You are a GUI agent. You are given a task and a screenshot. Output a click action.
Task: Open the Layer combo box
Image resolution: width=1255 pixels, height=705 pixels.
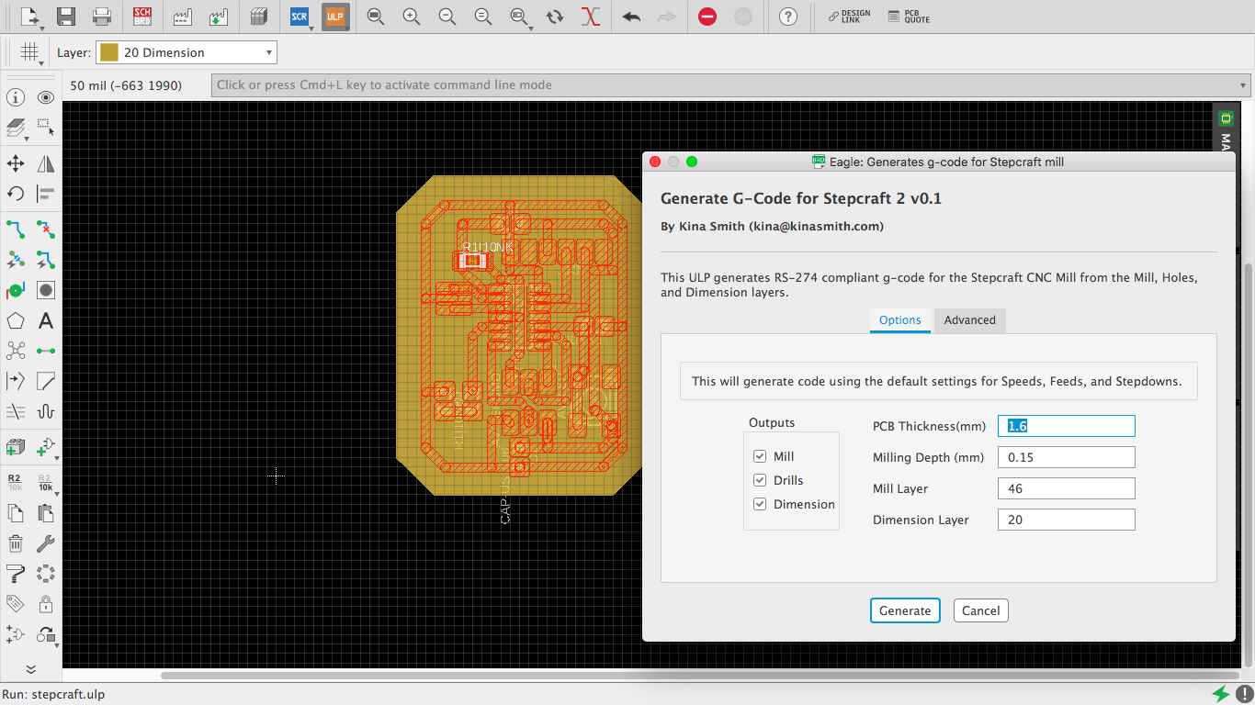pos(187,52)
